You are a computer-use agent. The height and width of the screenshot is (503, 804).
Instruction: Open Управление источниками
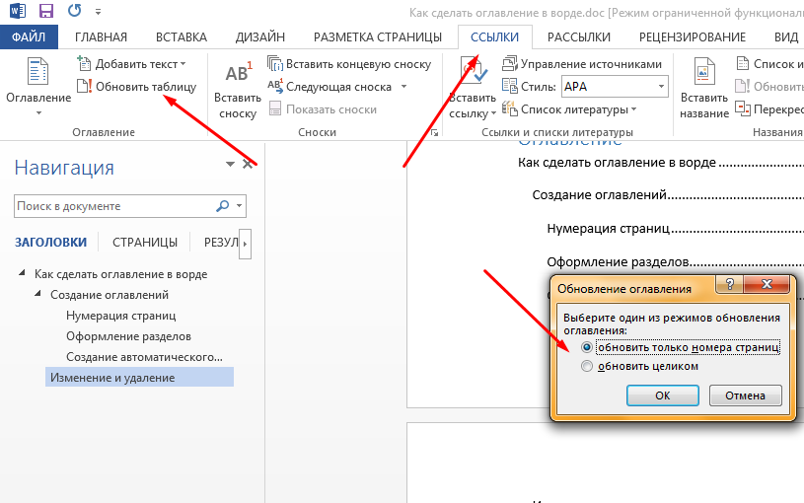coord(582,64)
